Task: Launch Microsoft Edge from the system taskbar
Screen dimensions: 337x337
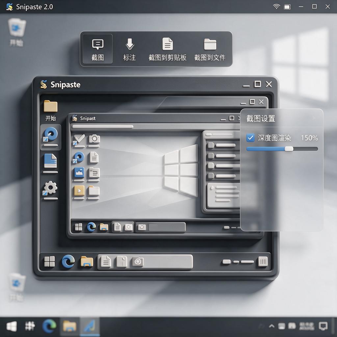Action: (49, 326)
